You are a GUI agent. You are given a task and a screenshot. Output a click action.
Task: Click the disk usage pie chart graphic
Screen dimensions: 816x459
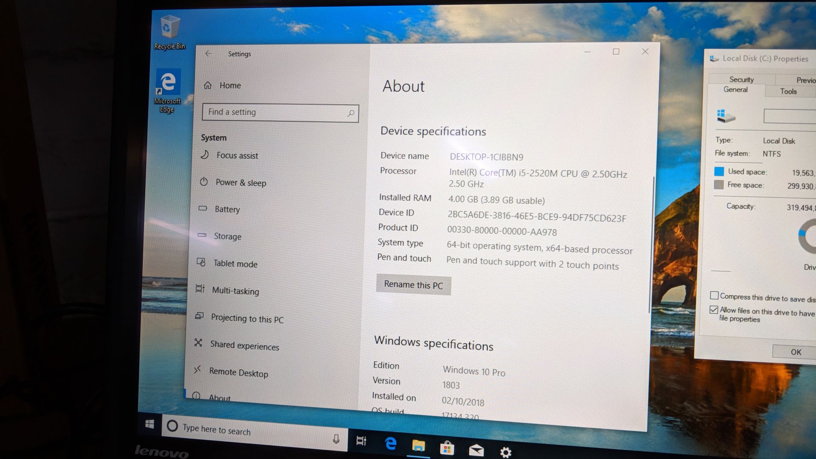(807, 241)
